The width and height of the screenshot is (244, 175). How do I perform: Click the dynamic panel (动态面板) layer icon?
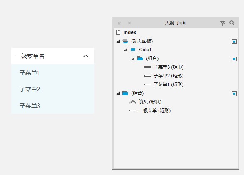[x=125, y=41]
